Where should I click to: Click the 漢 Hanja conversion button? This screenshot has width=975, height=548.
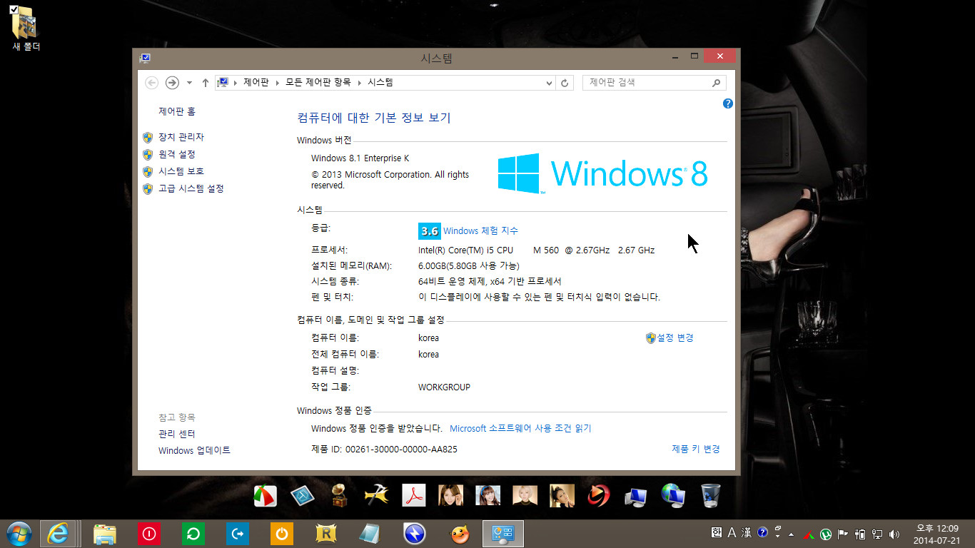747,533
